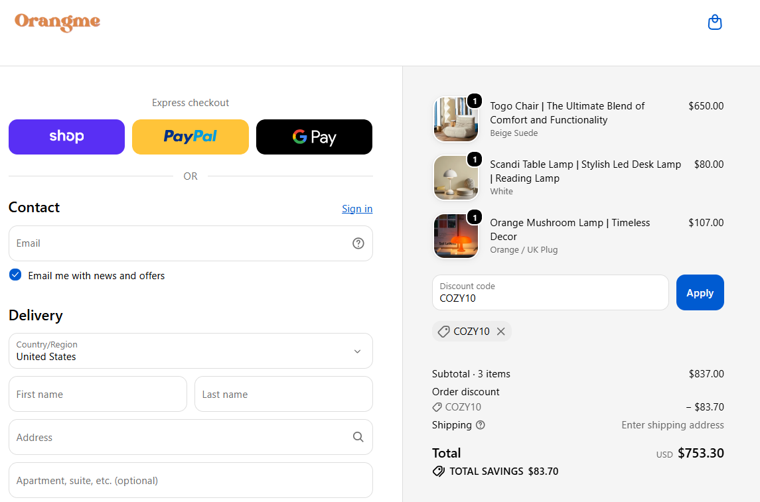
Task: Click the Orange Mushroom Lamp thumbnail
Action: pyautogui.click(x=455, y=236)
